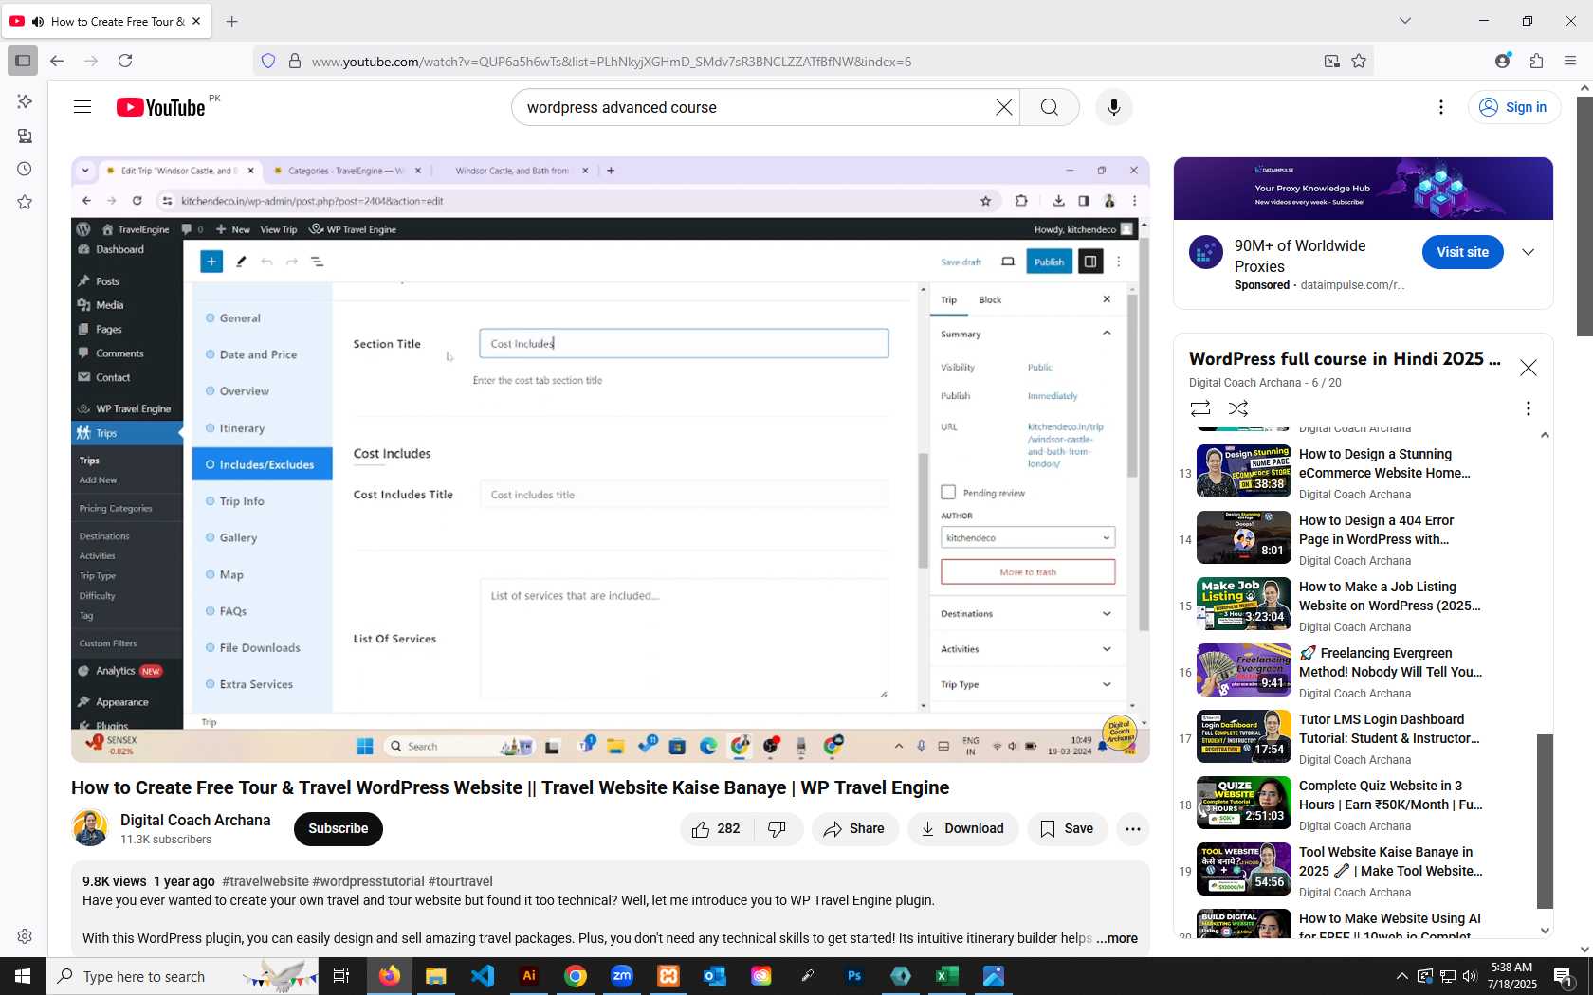Go back to previous page
Image resolution: width=1593 pixels, height=995 pixels.
tap(57, 61)
